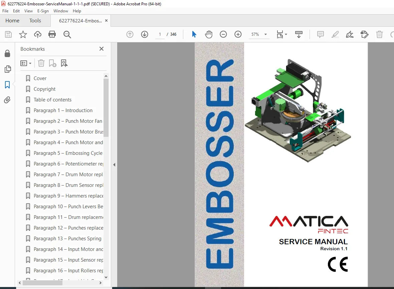The image size is (394, 289).
Task: Select the 622776224-Embos... document tab
Action: click(80, 21)
